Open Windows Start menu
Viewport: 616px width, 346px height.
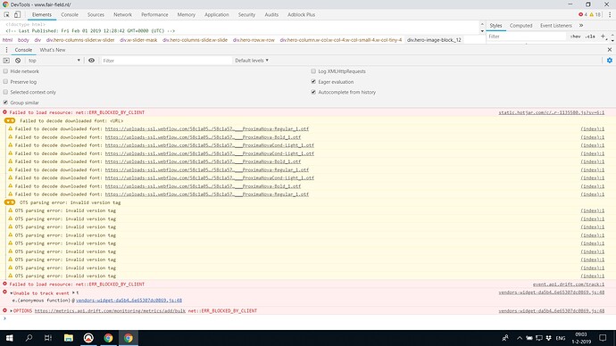pyautogui.click(x=9, y=338)
